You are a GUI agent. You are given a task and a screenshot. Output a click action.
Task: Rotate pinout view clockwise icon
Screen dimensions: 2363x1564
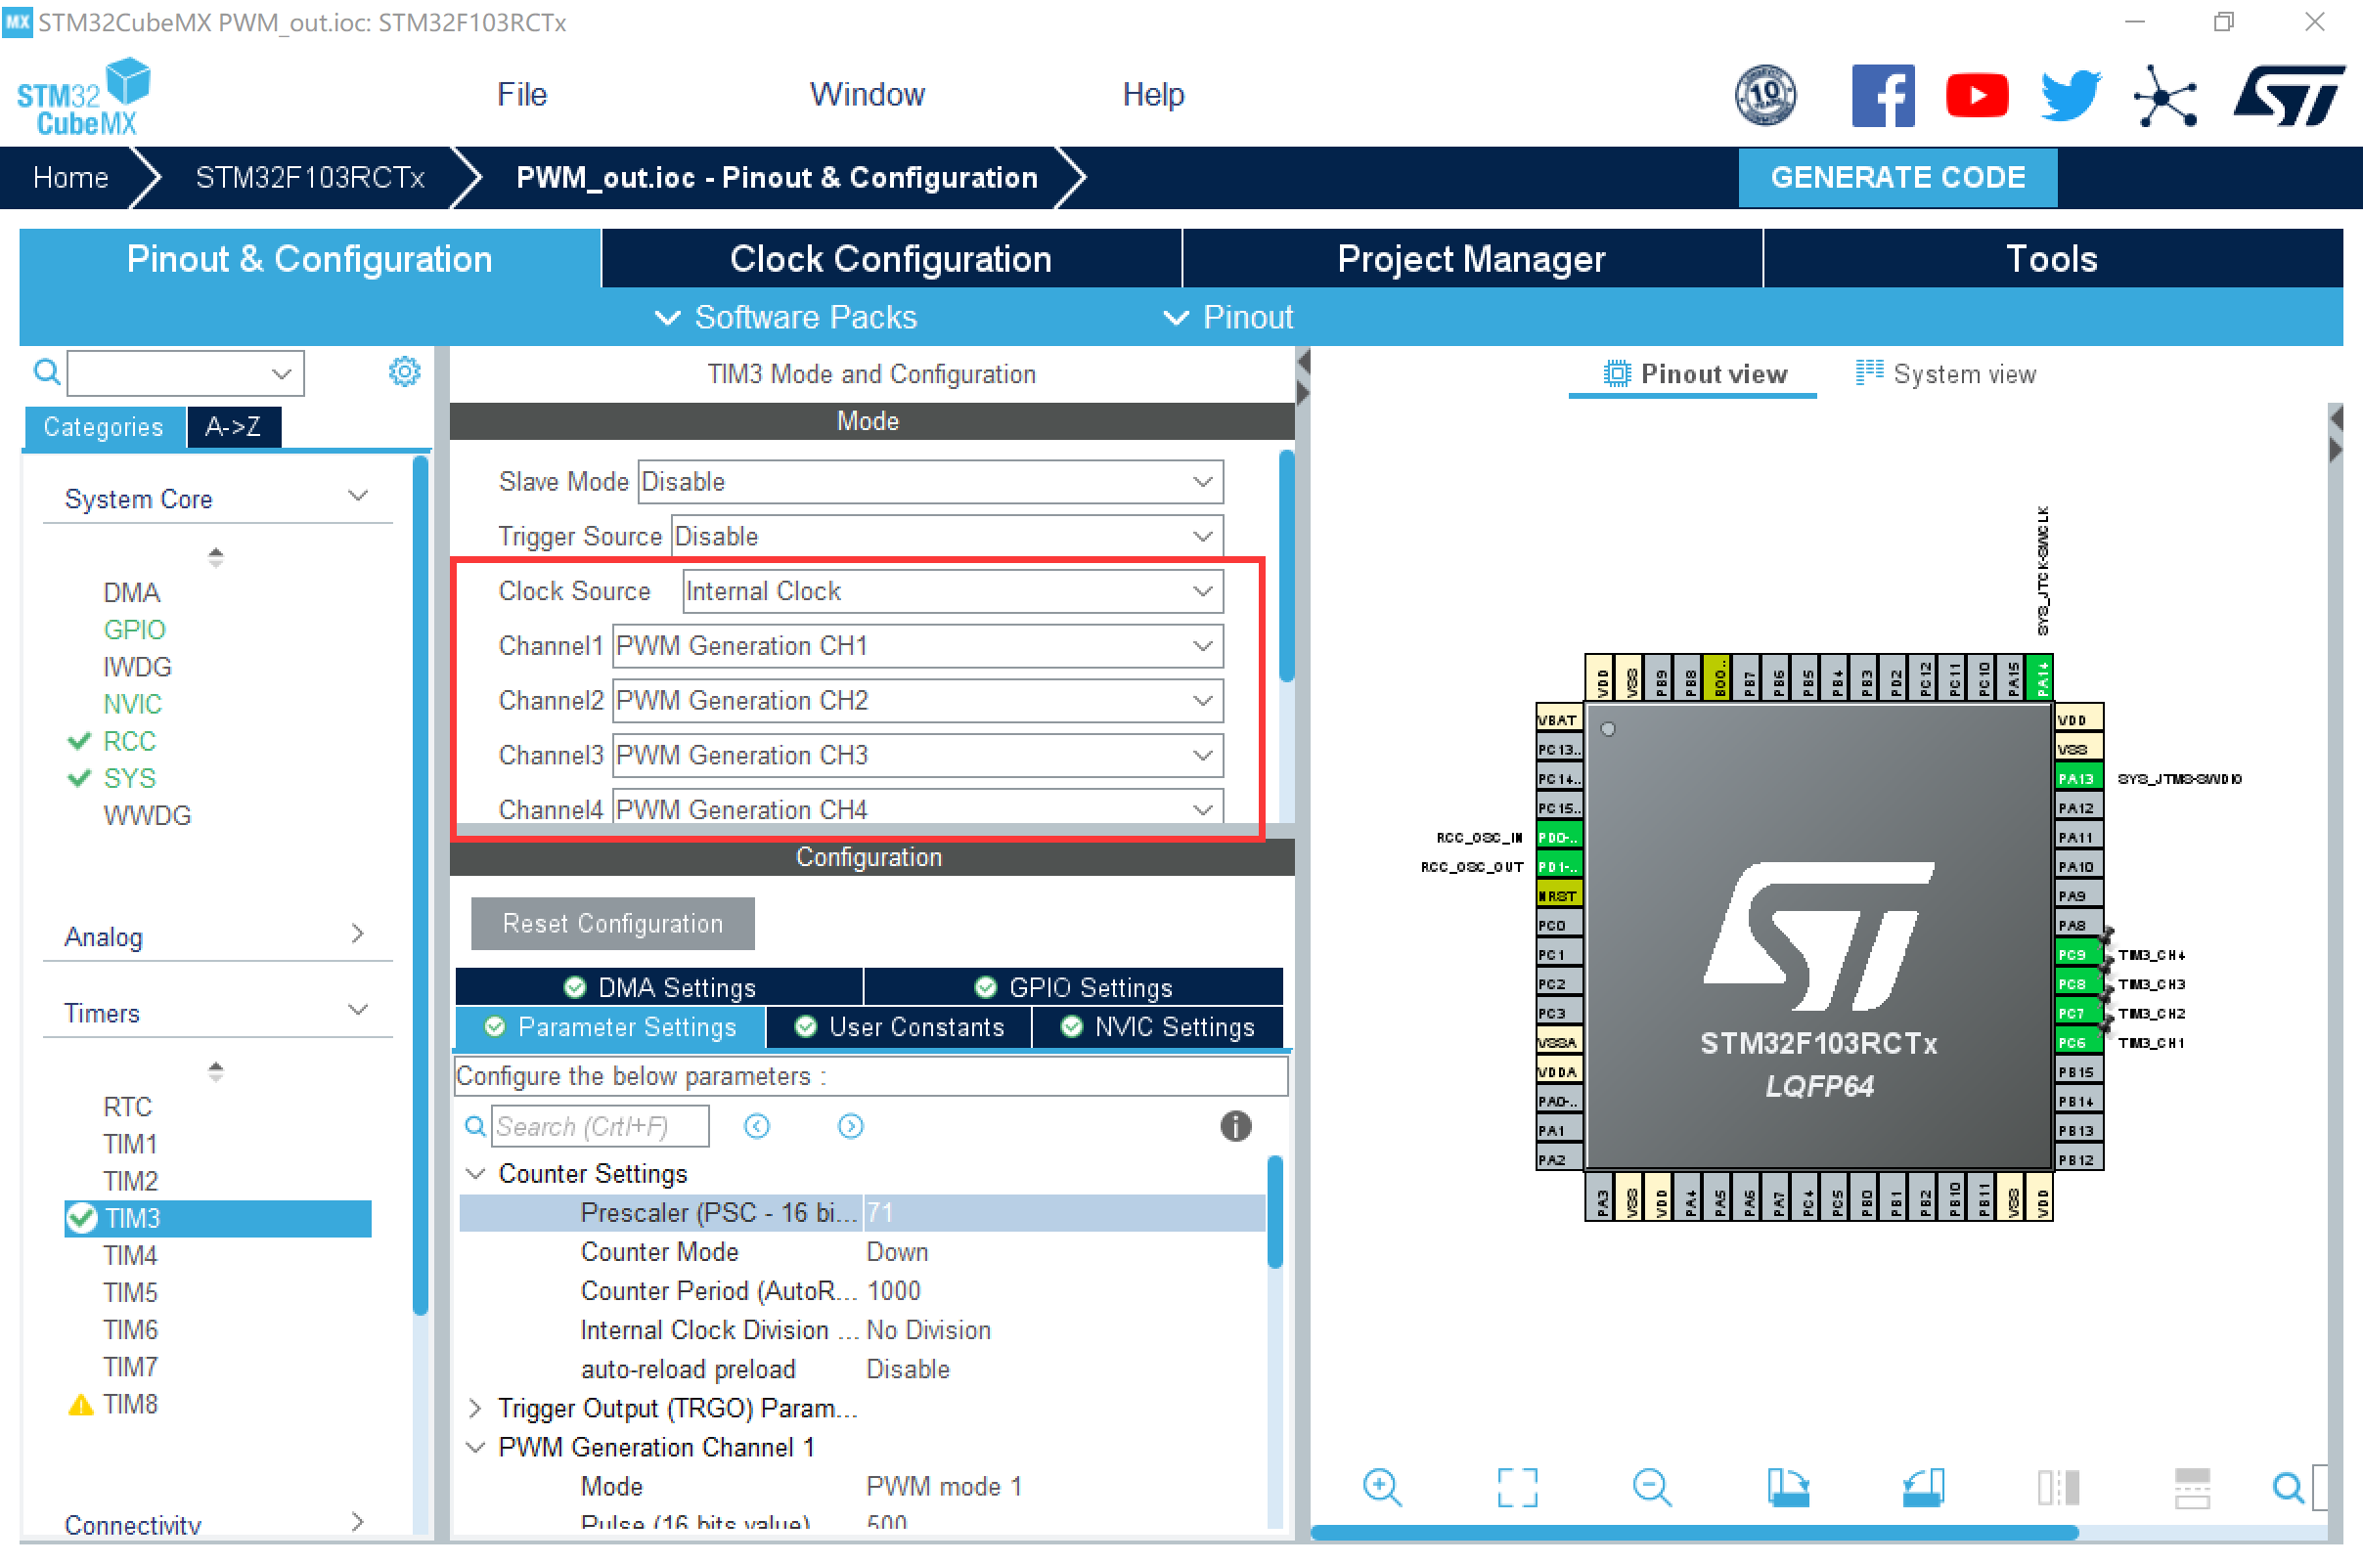(1787, 1487)
